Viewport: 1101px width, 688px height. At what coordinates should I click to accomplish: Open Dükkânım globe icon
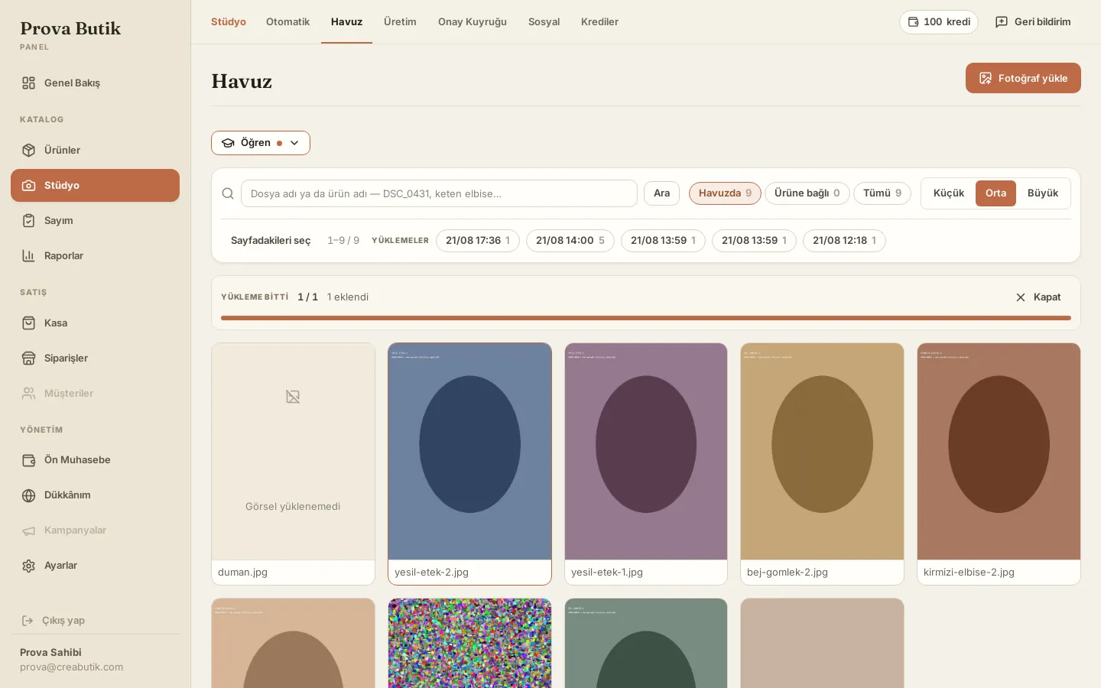click(28, 495)
